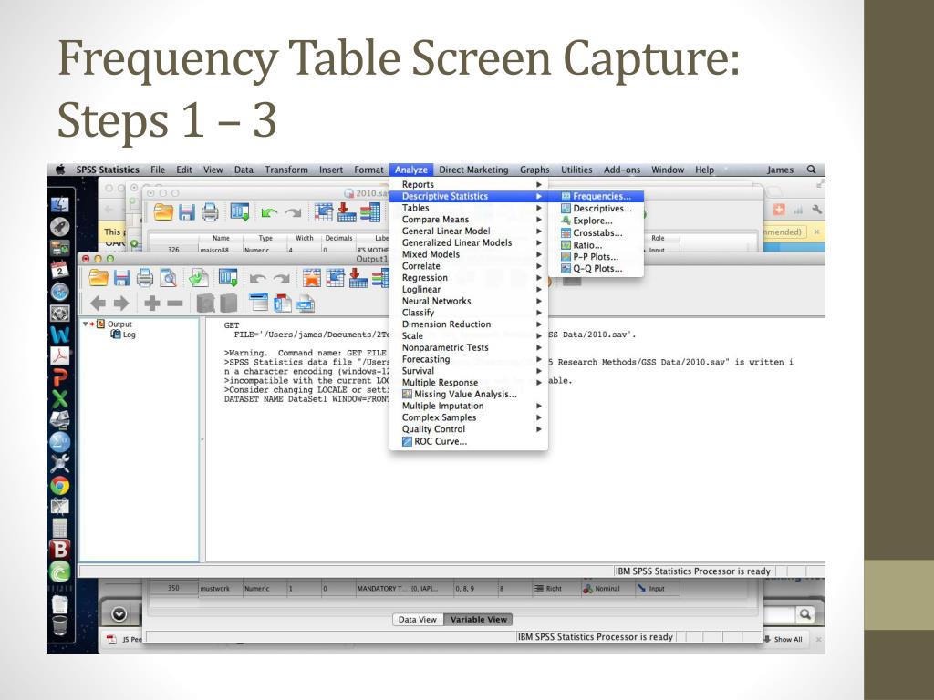
Task: Insert heading icon in Output1 outline toolbar
Action: (259, 303)
